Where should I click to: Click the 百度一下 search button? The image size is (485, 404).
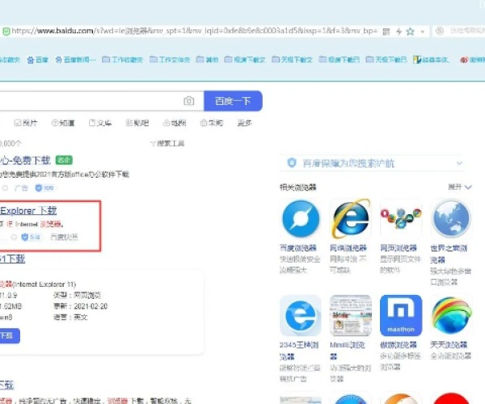pos(233,101)
